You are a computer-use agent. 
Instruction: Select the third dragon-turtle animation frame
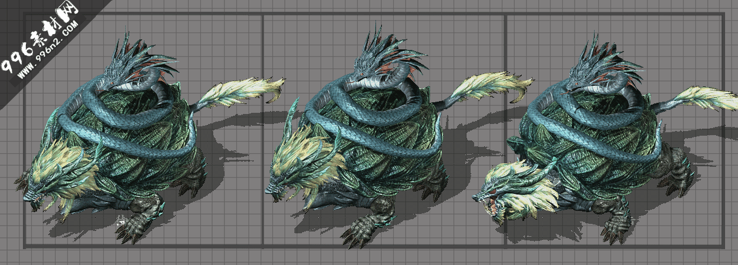615,130
